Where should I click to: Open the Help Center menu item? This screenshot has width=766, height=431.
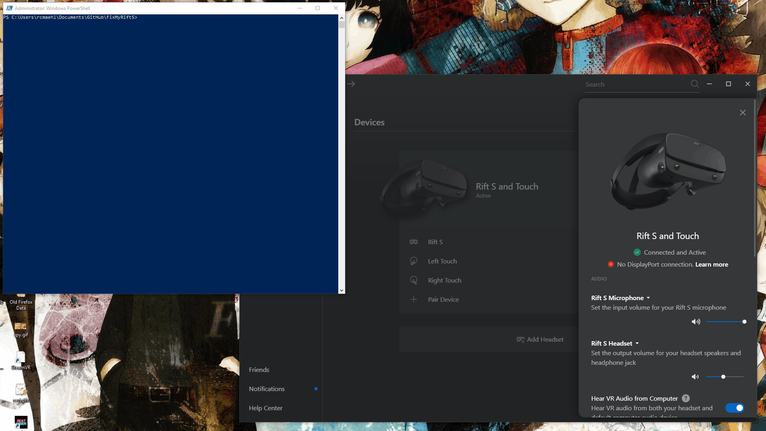click(x=266, y=408)
